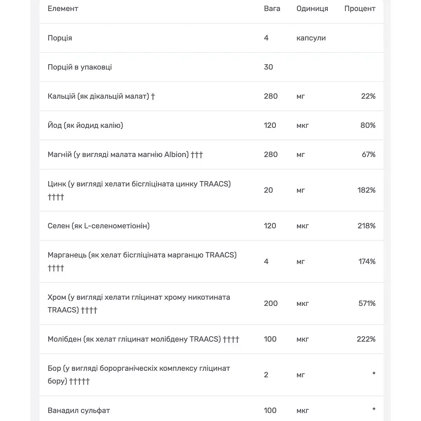Click the Вага column header
The image size is (421, 421).
pos(272,9)
